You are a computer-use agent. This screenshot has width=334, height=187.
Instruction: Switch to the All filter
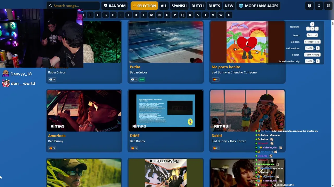pyautogui.click(x=164, y=6)
